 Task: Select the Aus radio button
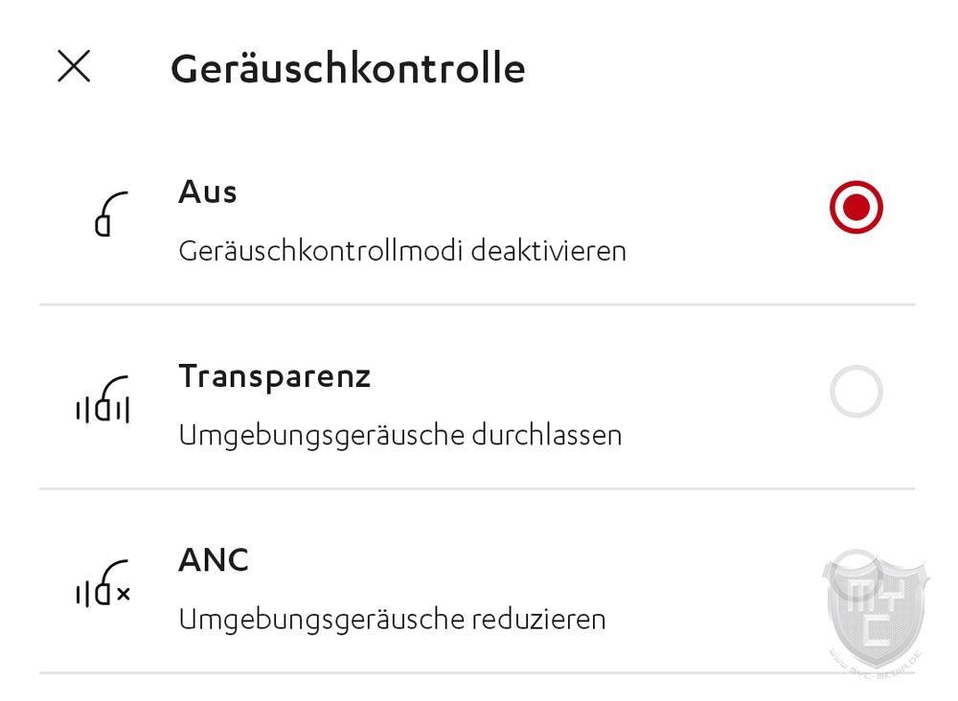point(855,207)
